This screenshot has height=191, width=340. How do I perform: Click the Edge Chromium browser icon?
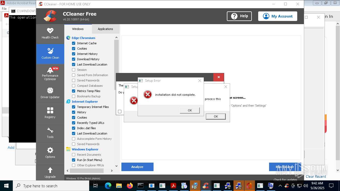68,38
